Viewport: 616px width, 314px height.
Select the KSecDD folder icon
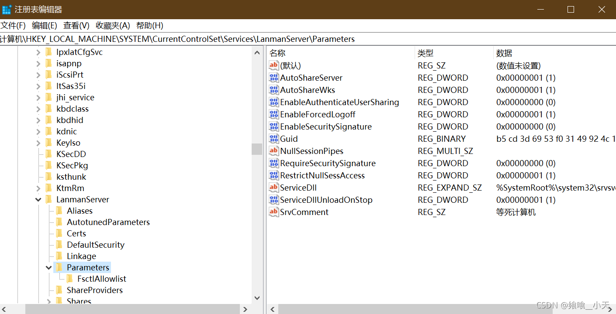[48, 154]
